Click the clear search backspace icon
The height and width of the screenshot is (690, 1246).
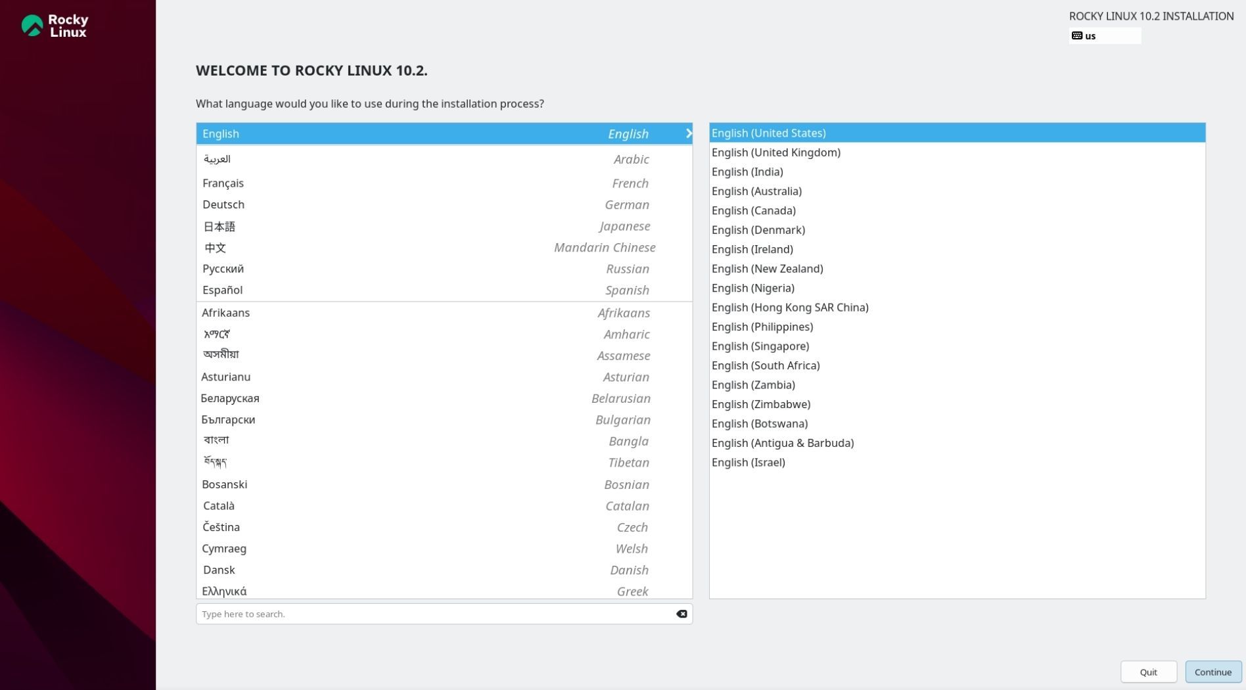click(681, 614)
